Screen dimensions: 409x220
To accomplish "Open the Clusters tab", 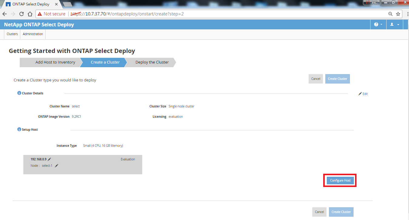I will tap(12, 34).
